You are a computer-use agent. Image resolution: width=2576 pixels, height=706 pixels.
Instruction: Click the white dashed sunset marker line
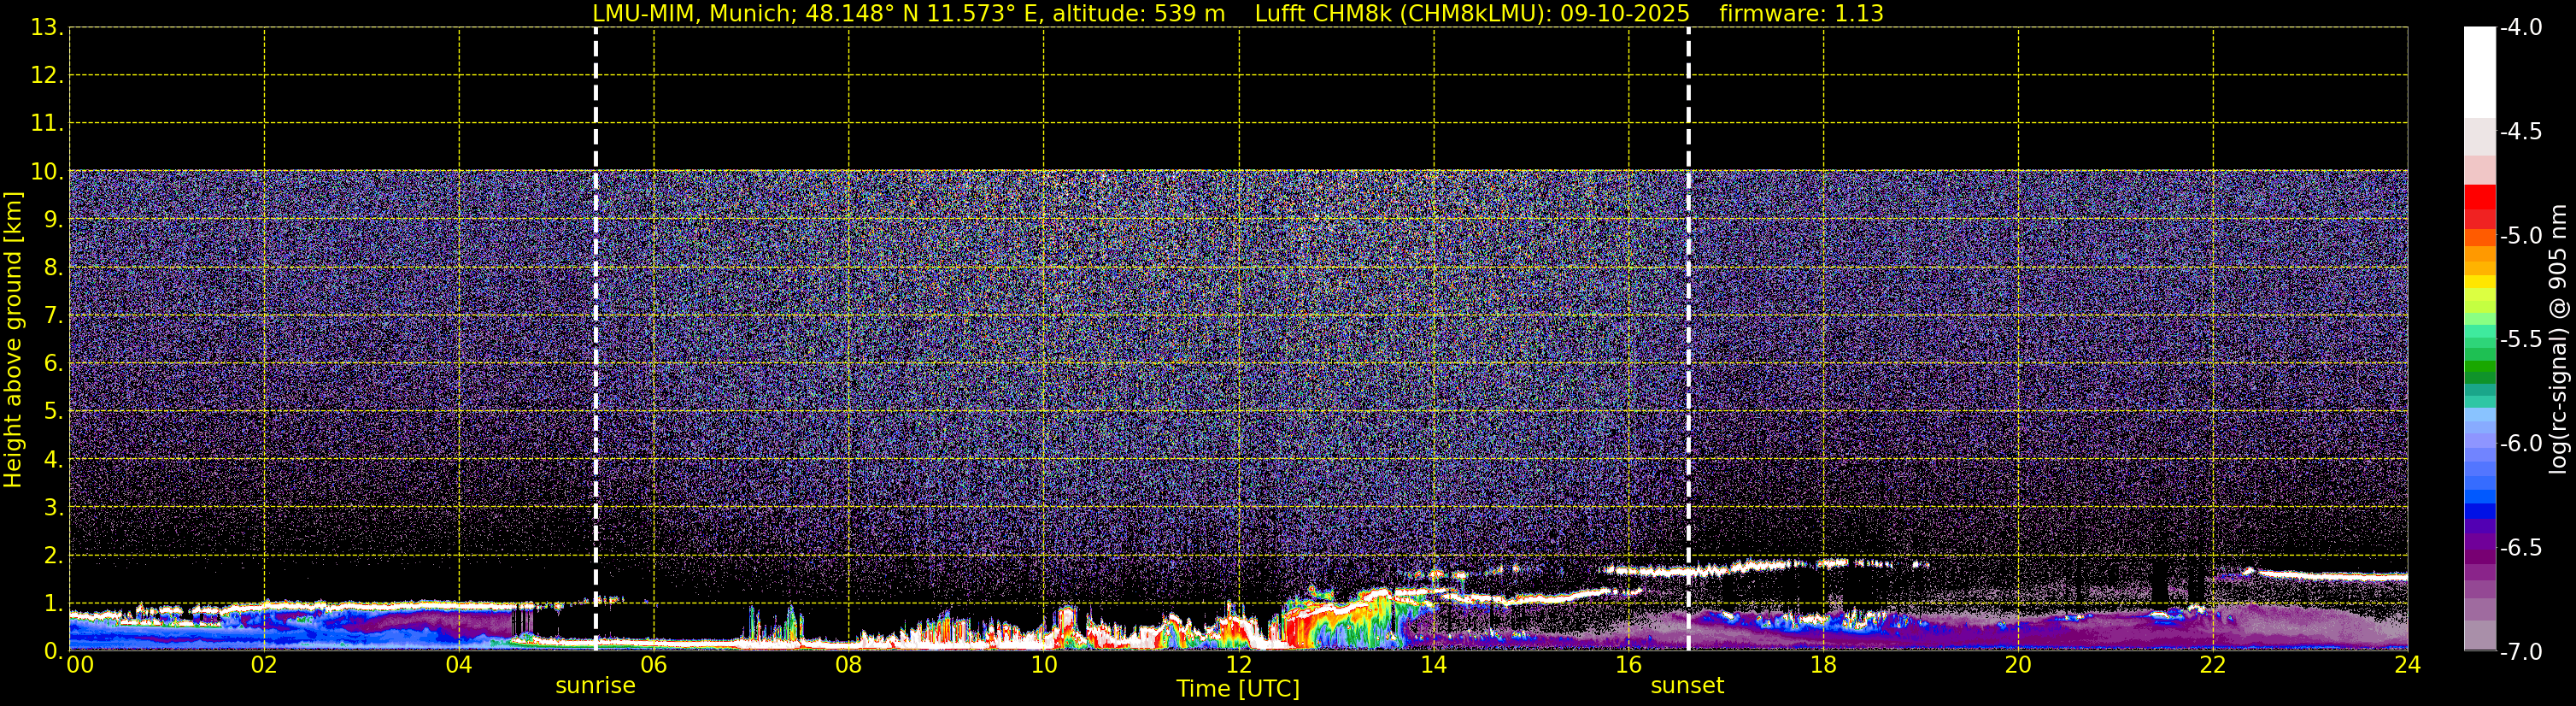pos(1688,339)
